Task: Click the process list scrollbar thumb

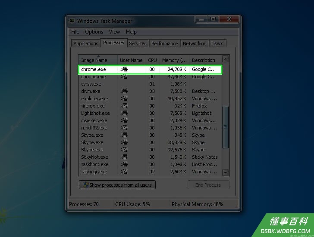Action: (226, 127)
